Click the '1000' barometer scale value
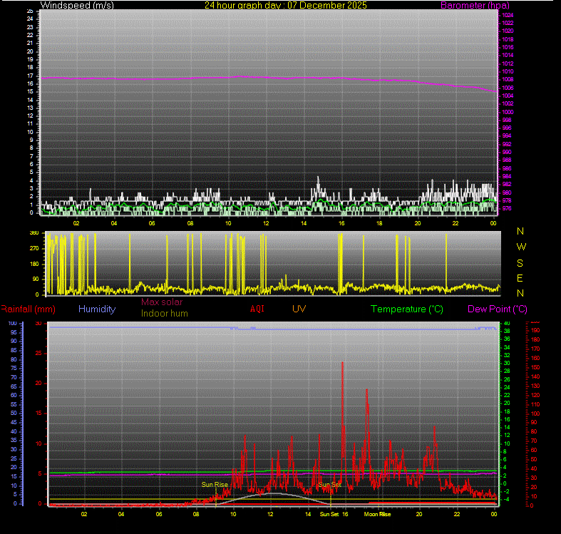The image size is (561, 534). pyautogui.click(x=508, y=112)
